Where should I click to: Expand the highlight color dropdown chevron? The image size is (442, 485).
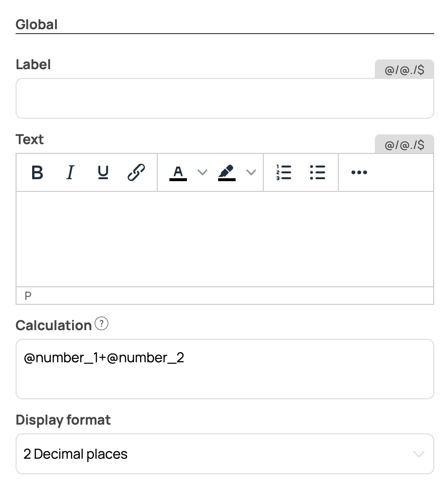(x=251, y=172)
